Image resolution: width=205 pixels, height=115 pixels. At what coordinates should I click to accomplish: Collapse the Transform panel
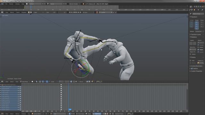[x=194, y=17]
